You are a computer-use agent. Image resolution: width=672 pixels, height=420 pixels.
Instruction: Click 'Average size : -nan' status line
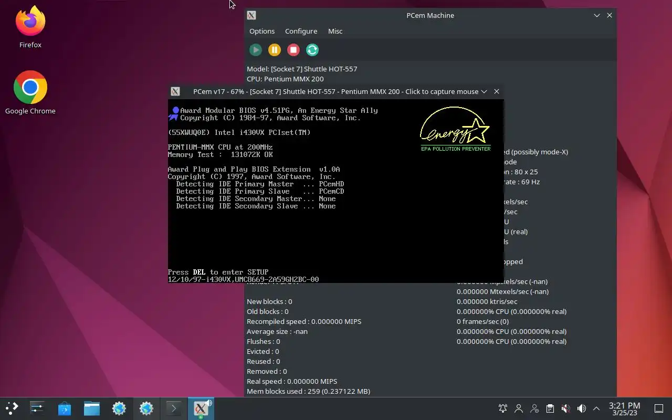(x=277, y=331)
